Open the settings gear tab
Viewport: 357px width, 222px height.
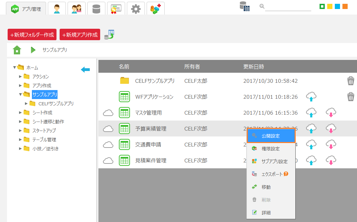click(x=136, y=9)
